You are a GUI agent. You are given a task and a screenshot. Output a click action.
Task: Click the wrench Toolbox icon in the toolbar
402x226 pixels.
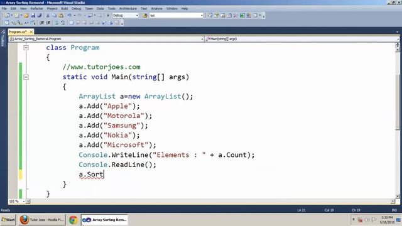[x=236, y=16]
